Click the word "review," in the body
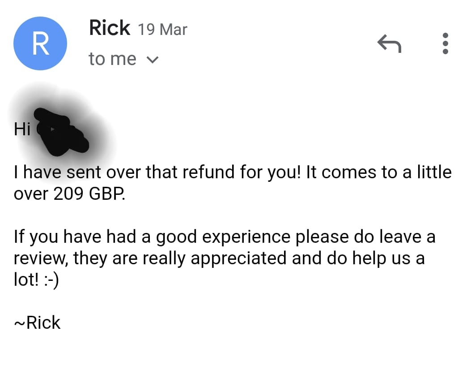Viewport: 475px width, 370px height. click(41, 258)
